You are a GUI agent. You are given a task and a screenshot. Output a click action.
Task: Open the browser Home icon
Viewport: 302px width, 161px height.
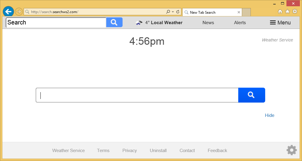[x=280, y=12]
